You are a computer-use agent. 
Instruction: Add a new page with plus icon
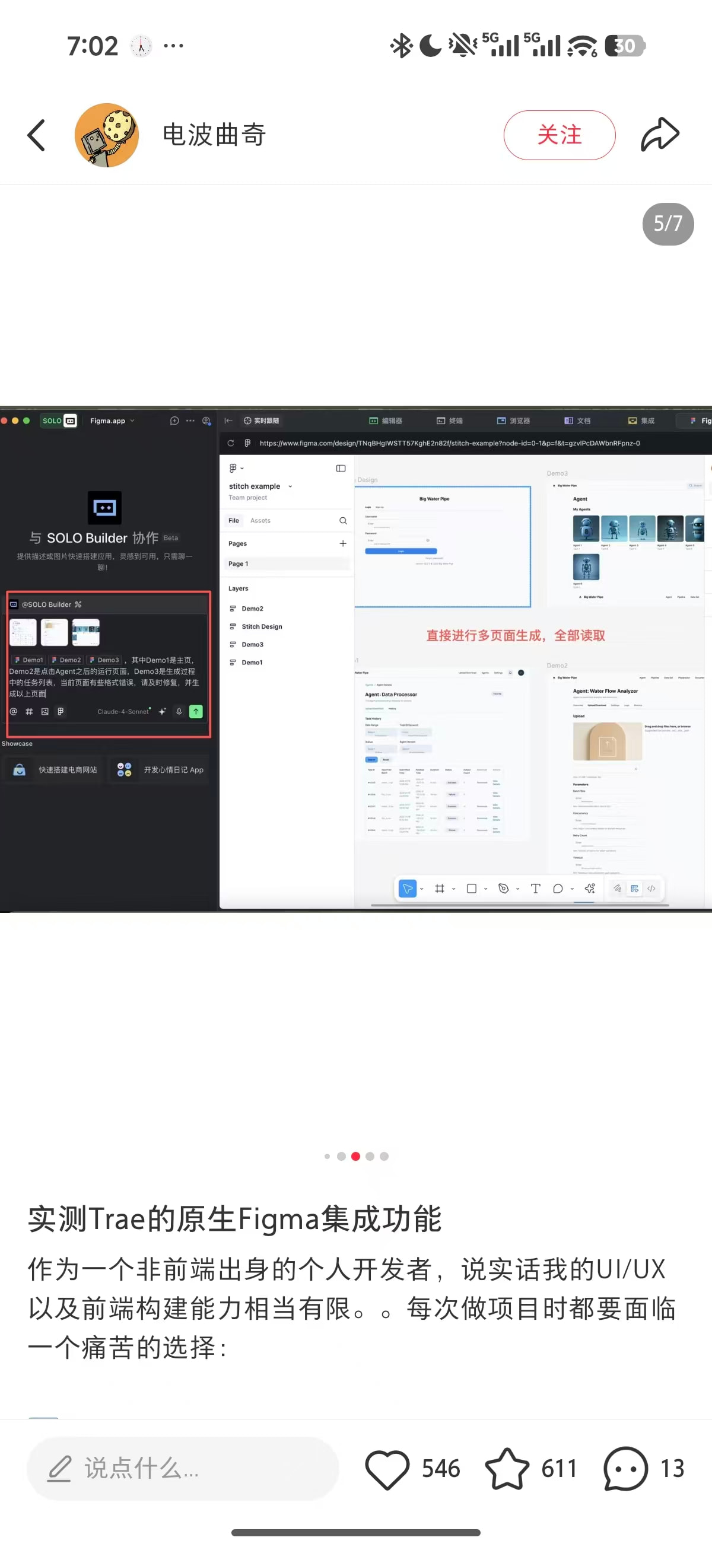[343, 543]
